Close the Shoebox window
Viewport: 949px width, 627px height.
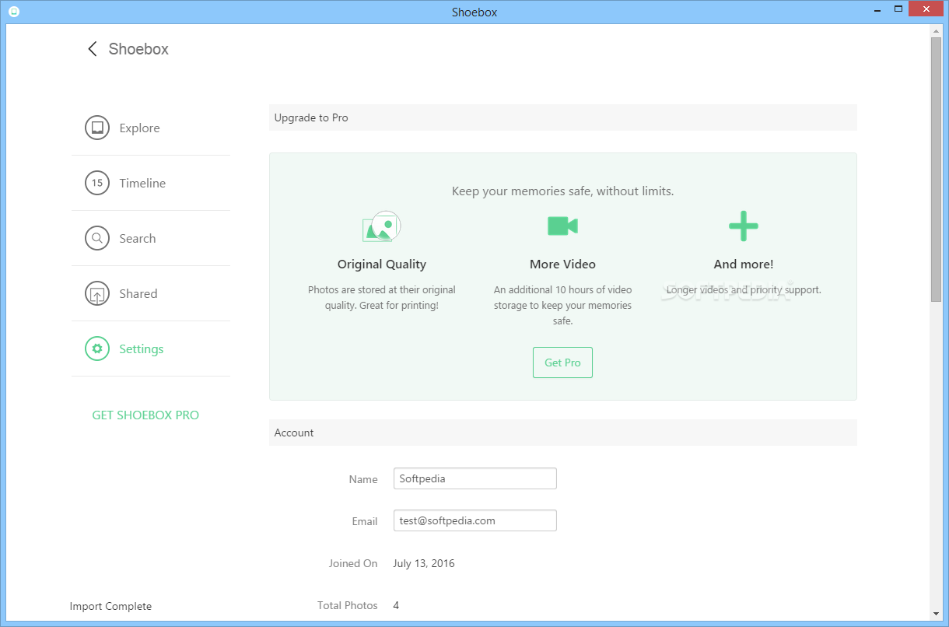(926, 9)
